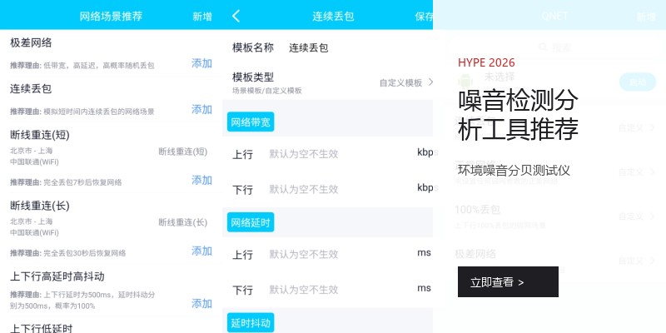Focus the 下行 input under 网络延时
The height and width of the screenshot is (333, 666).
pyautogui.click(x=304, y=290)
